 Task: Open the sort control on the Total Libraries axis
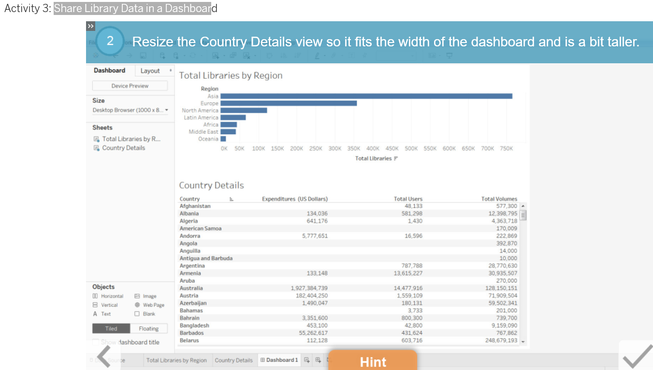[x=397, y=158]
